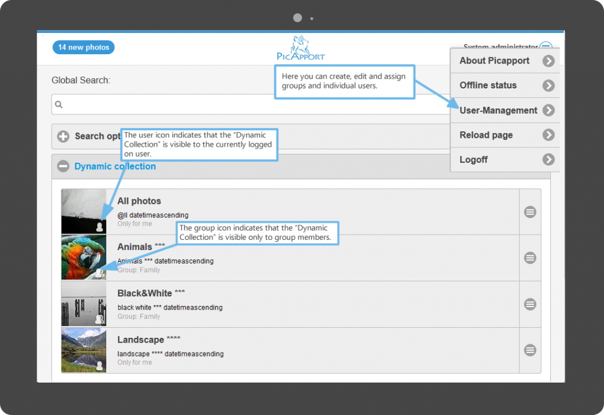Click Logoff in the menu
This screenshot has height=415, width=604.
(x=505, y=160)
